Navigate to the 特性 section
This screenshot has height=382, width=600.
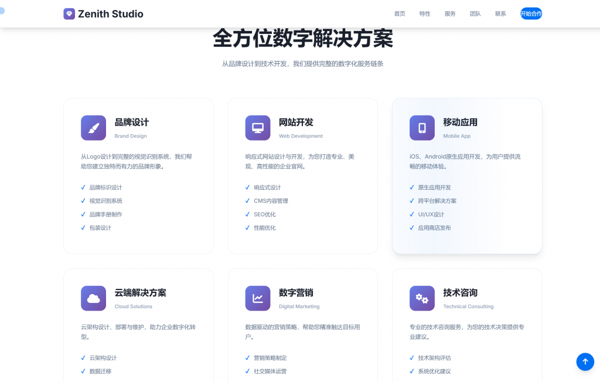(424, 13)
